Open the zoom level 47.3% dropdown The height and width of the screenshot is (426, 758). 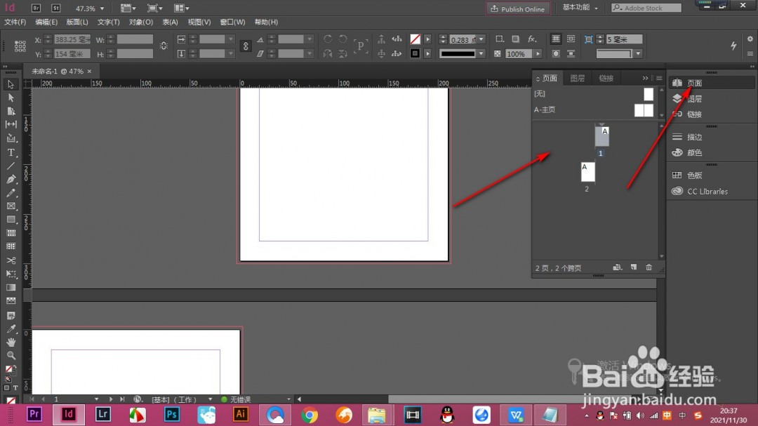[x=103, y=8]
